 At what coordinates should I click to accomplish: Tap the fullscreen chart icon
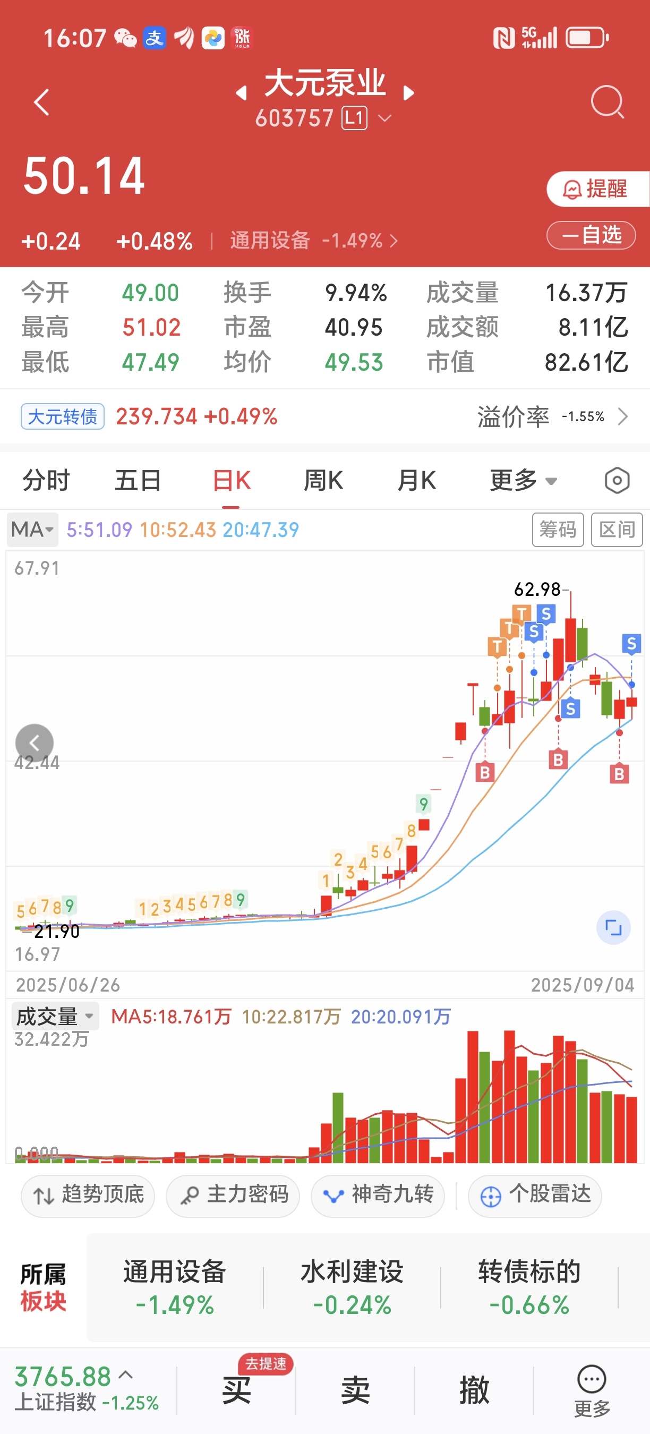click(x=613, y=928)
